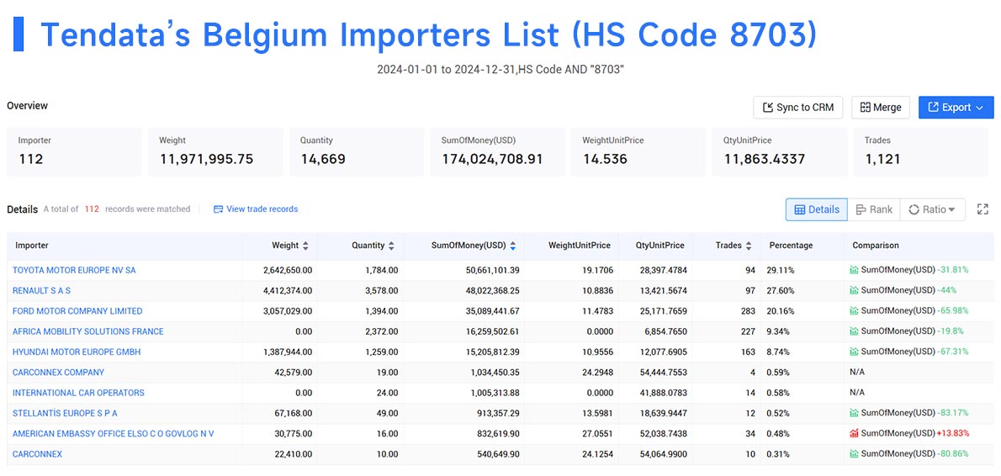This screenshot has width=1001, height=476.
Task: Click the WeightUnitPrice card 14.536
Action: 638,152
